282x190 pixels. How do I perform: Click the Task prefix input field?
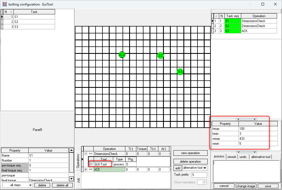coord(199,175)
